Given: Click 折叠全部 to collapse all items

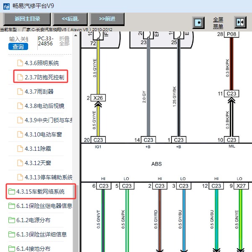Looking at the screenshot, I should coord(64,41).
